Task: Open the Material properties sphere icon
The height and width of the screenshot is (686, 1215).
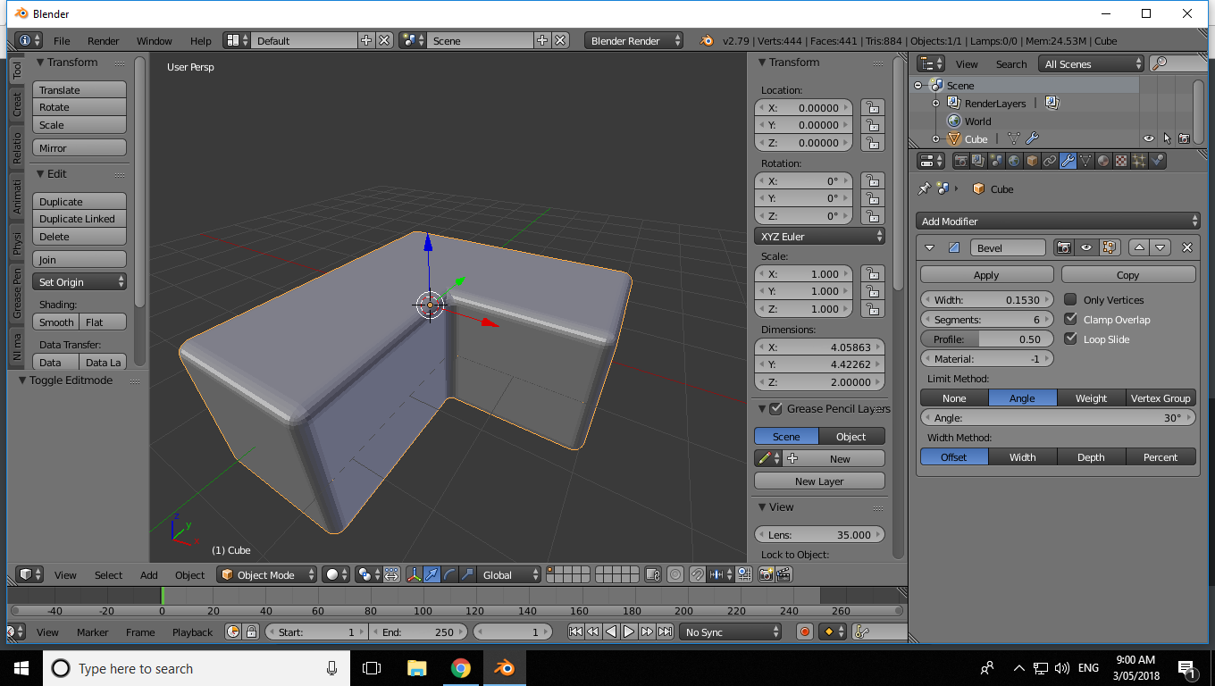Action: [x=1103, y=161]
